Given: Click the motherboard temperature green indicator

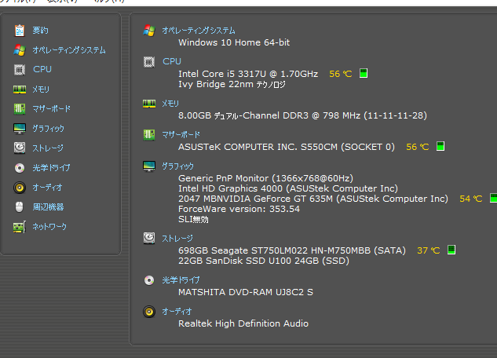Looking at the screenshot, I should coord(440,146).
